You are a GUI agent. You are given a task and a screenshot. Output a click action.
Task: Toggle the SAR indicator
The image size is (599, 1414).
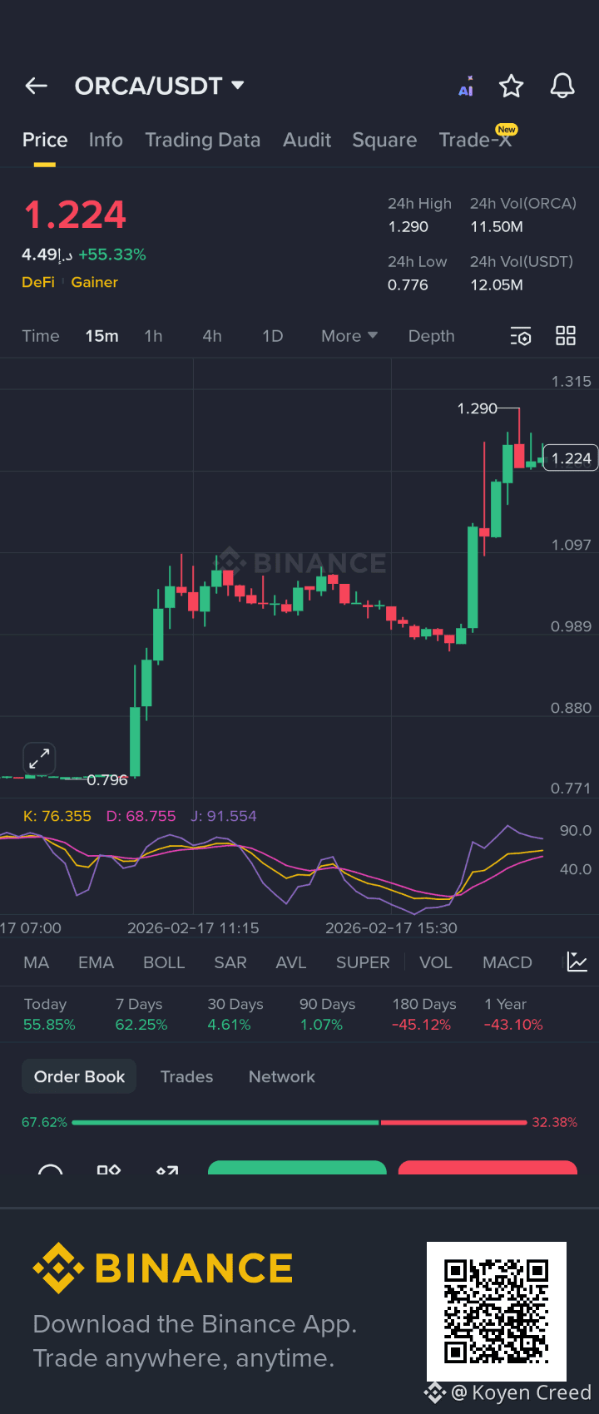point(230,962)
